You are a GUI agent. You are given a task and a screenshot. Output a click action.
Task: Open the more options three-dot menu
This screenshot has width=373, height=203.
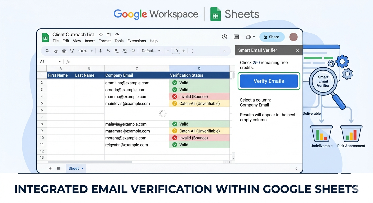coord(193,51)
